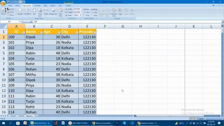Switch to the Design ribbon tab
This screenshot has height=126, width=224.
coord(68,6)
